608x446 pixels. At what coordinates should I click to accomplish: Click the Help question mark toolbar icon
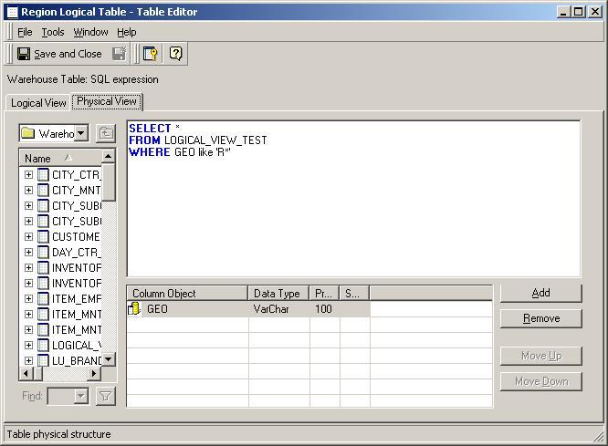[x=176, y=54]
